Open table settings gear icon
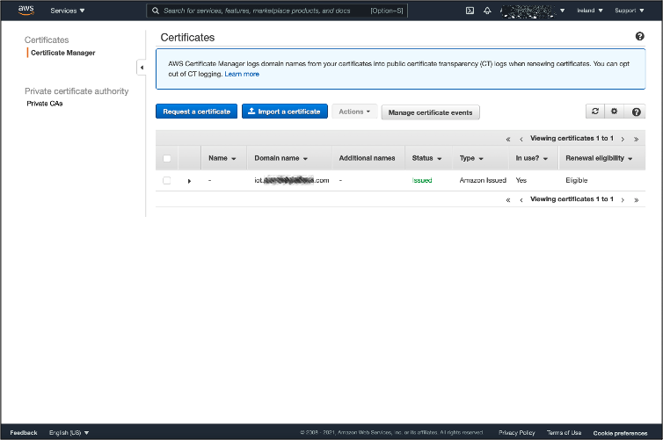663x440 pixels. pos(614,112)
